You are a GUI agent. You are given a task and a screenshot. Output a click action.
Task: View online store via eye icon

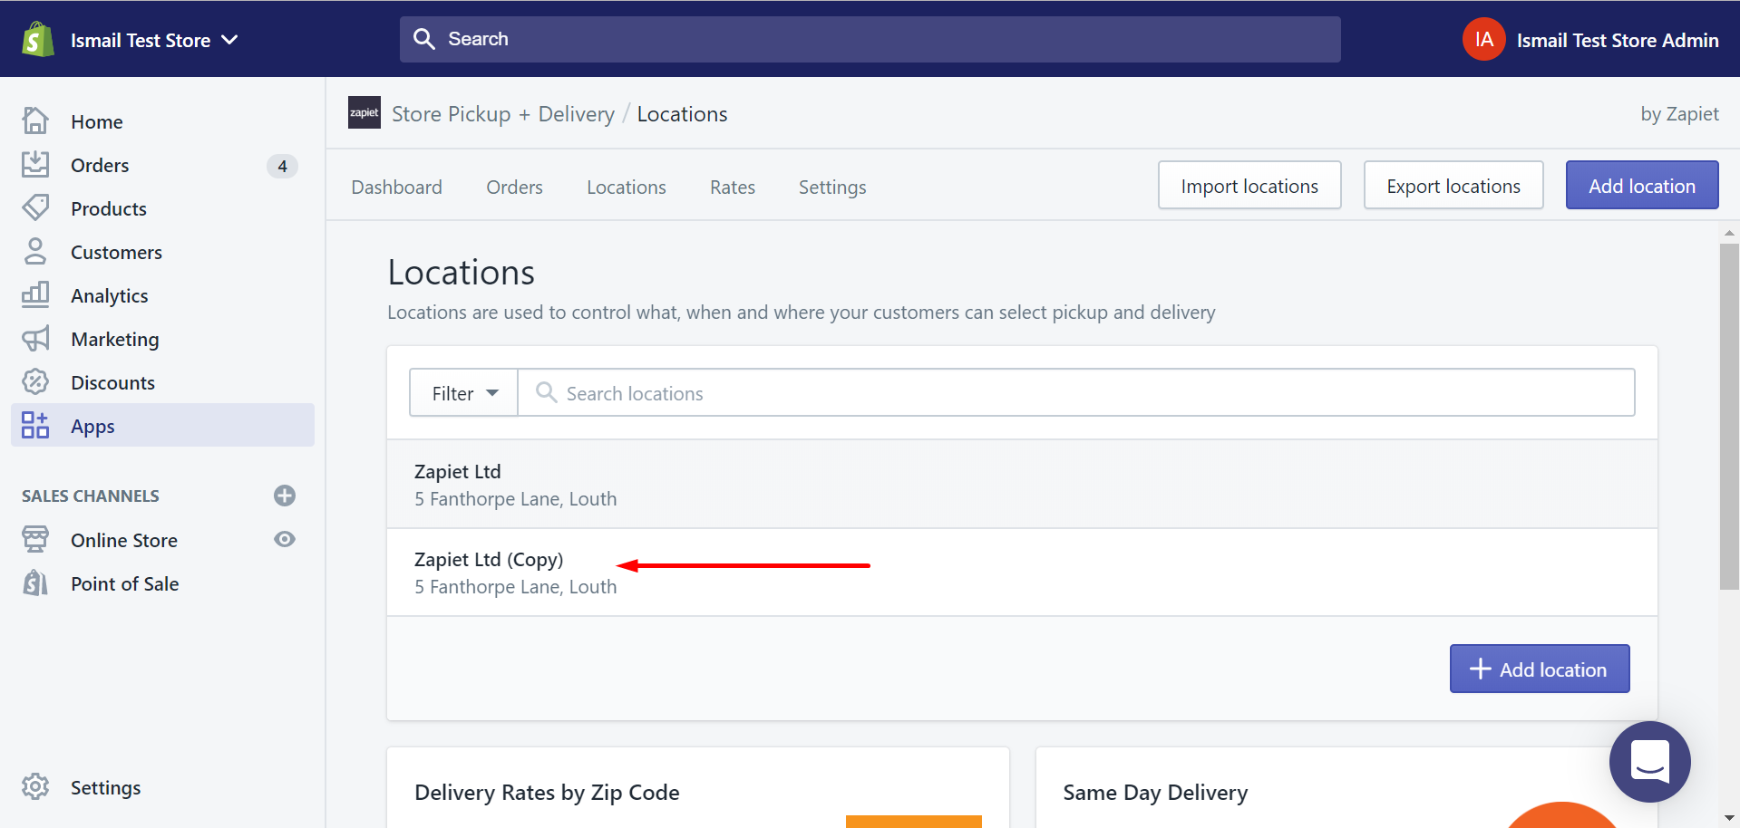285,539
